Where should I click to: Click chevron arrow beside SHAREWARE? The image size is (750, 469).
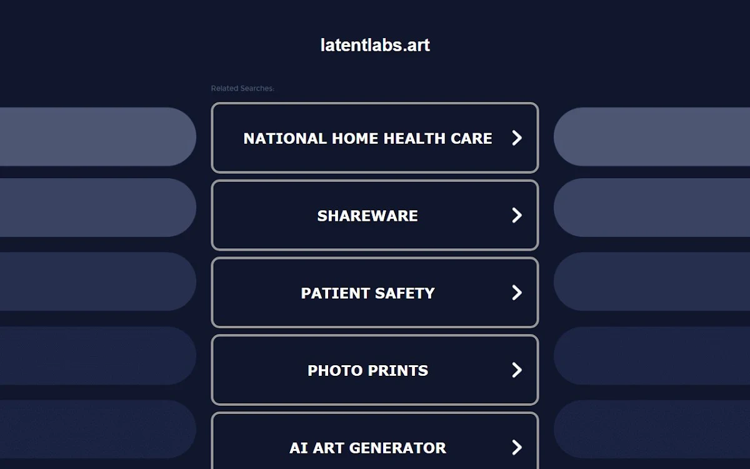pyautogui.click(x=517, y=215)
